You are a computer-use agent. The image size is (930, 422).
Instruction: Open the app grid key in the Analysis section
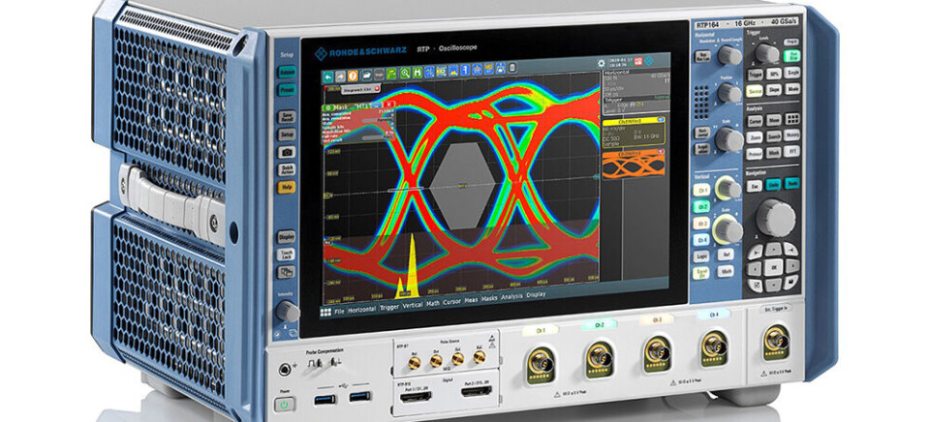click(792, 118)
